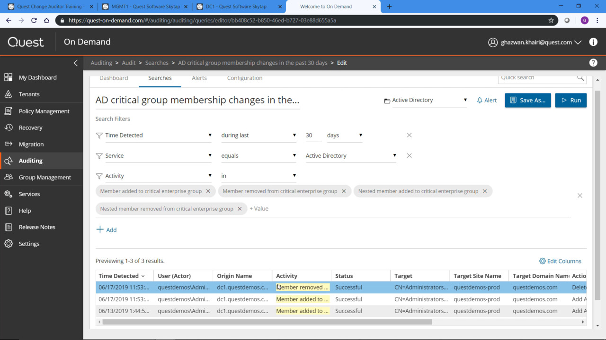Run the search query
606x340 pixels.
571,100
